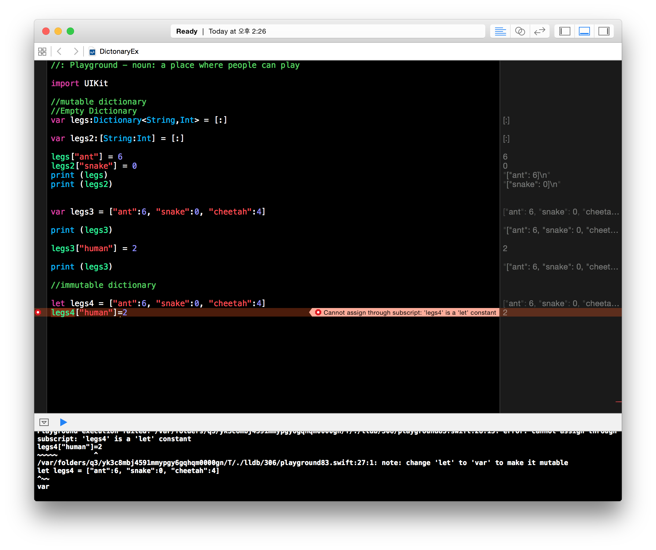The width and height of the screenshot is (656, 550).
Task: Click the DictonaryEx playground file icon
Action: (92, 52)
